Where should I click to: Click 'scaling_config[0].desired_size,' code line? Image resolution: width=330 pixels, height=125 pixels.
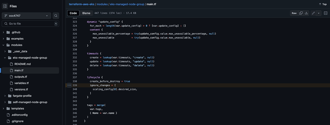115,89
